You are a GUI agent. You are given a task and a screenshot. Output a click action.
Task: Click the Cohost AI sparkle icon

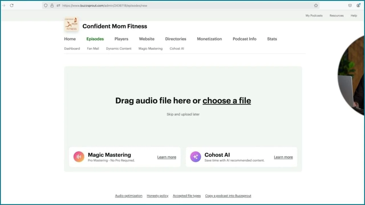pos(196,157)
